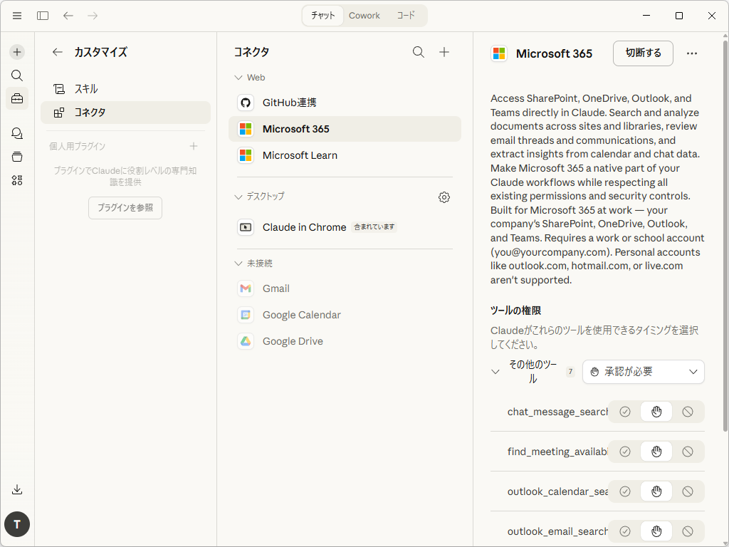The width and height of the screenshot is (729, 547).
Task: Open the chats icon in the left sidebar
Action: point(16,132)
